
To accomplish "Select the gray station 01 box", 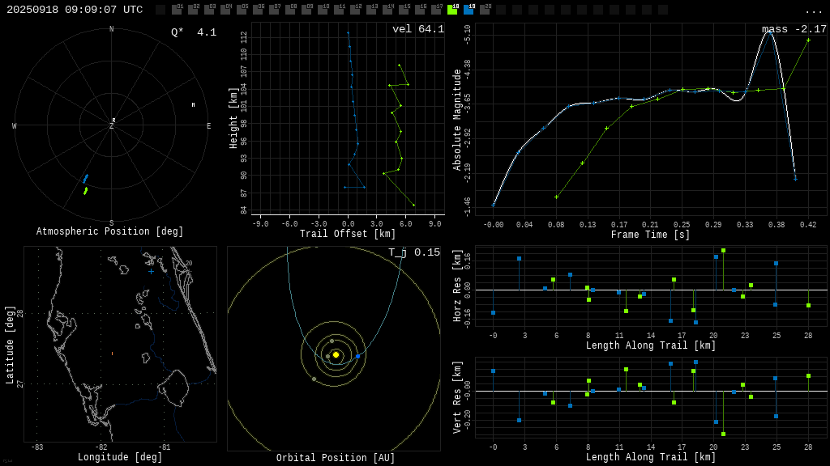I will pyautogui.click(x=177, y=10).
